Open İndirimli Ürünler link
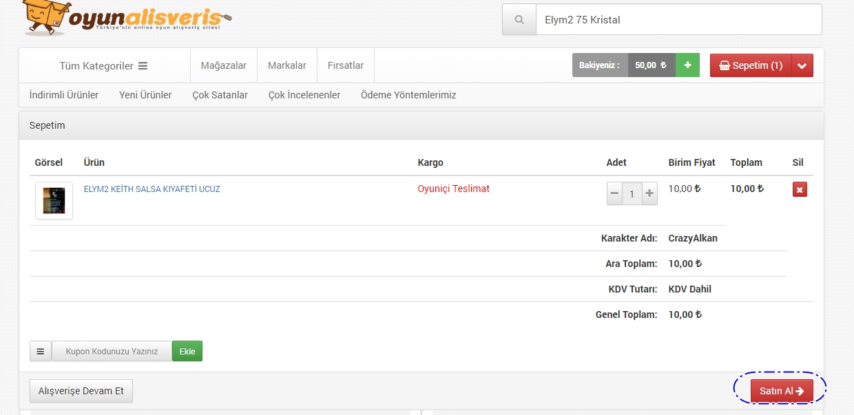The height and width of the screenshot is (415, 854). click(64, 95)
